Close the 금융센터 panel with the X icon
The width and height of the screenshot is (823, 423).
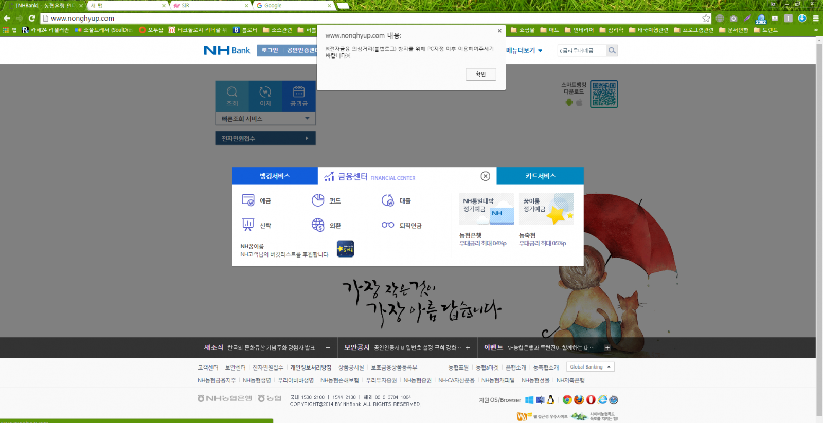point(485,176)
